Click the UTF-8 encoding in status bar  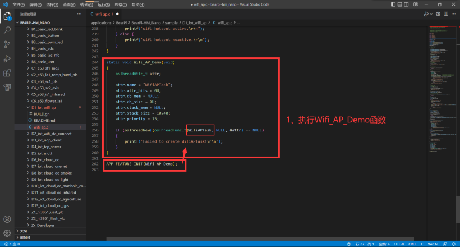coord(398,244)
